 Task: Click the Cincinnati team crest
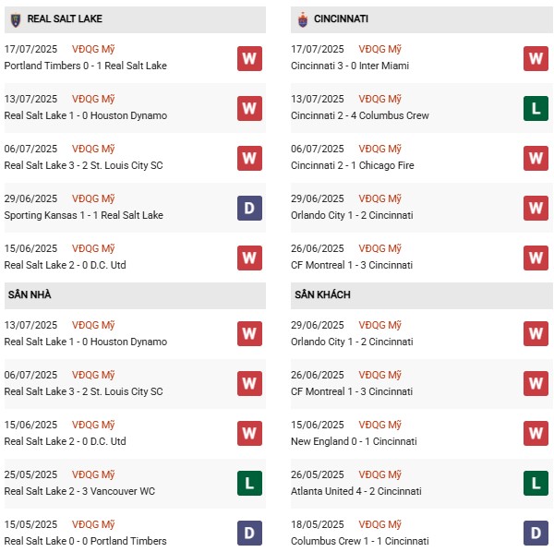click(302, 18)
